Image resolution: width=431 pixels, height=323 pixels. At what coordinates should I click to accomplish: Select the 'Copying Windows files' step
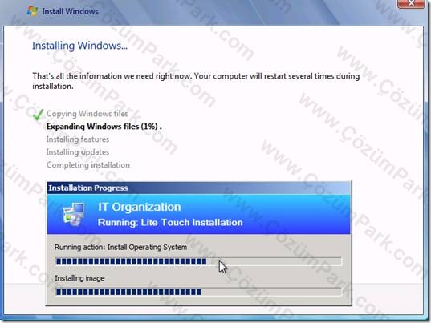click(87, 114)
